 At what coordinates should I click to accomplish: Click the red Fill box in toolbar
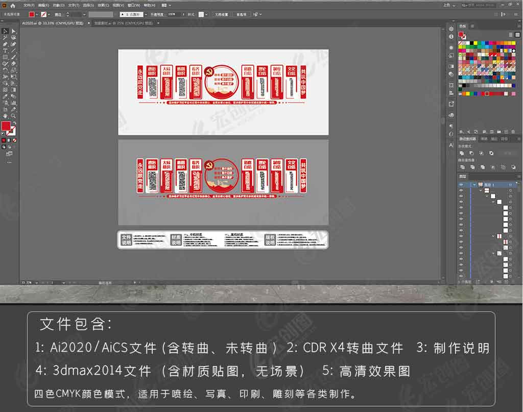coord(6,126)
